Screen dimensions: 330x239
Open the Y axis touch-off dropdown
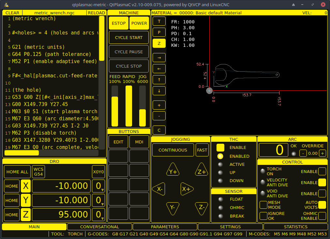click(x=98, y=200)
